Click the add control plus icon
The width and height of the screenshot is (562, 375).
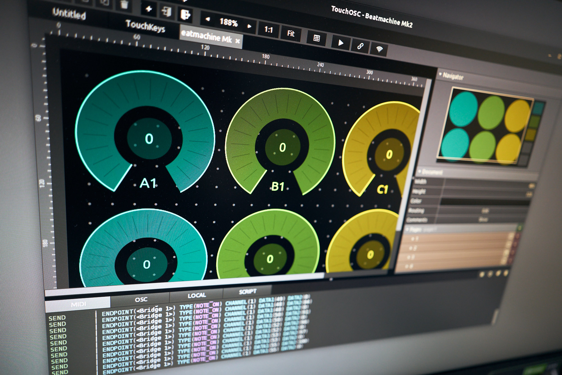click(148, 9)
